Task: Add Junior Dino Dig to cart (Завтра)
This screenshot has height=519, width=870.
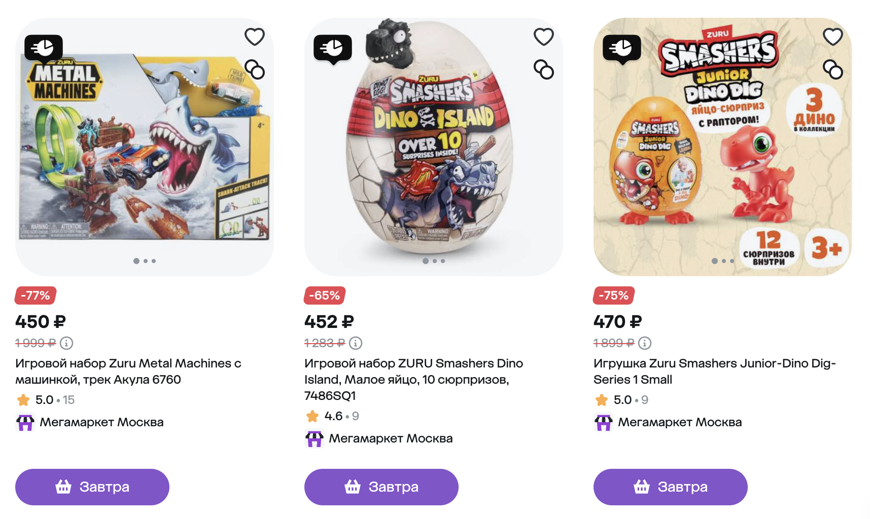Action: point(671,487)
